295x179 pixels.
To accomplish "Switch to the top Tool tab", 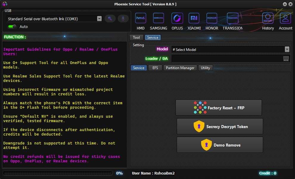I will click(x=136, y=38).
